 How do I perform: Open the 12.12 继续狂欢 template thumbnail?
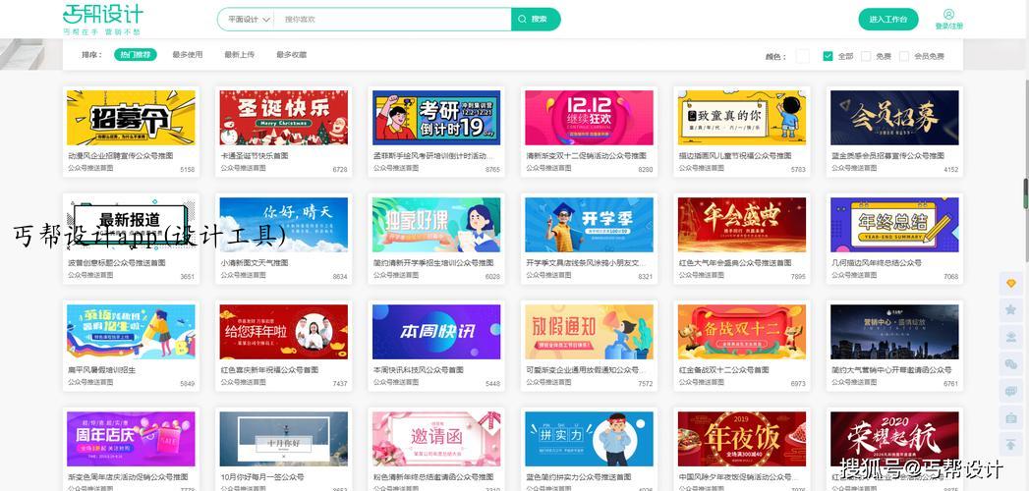pyautogui.click(x=590, y=118)
